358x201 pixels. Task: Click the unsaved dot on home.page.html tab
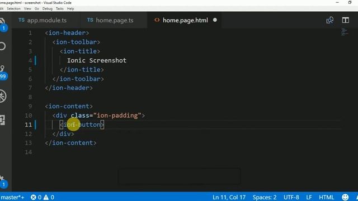[215, 20]
